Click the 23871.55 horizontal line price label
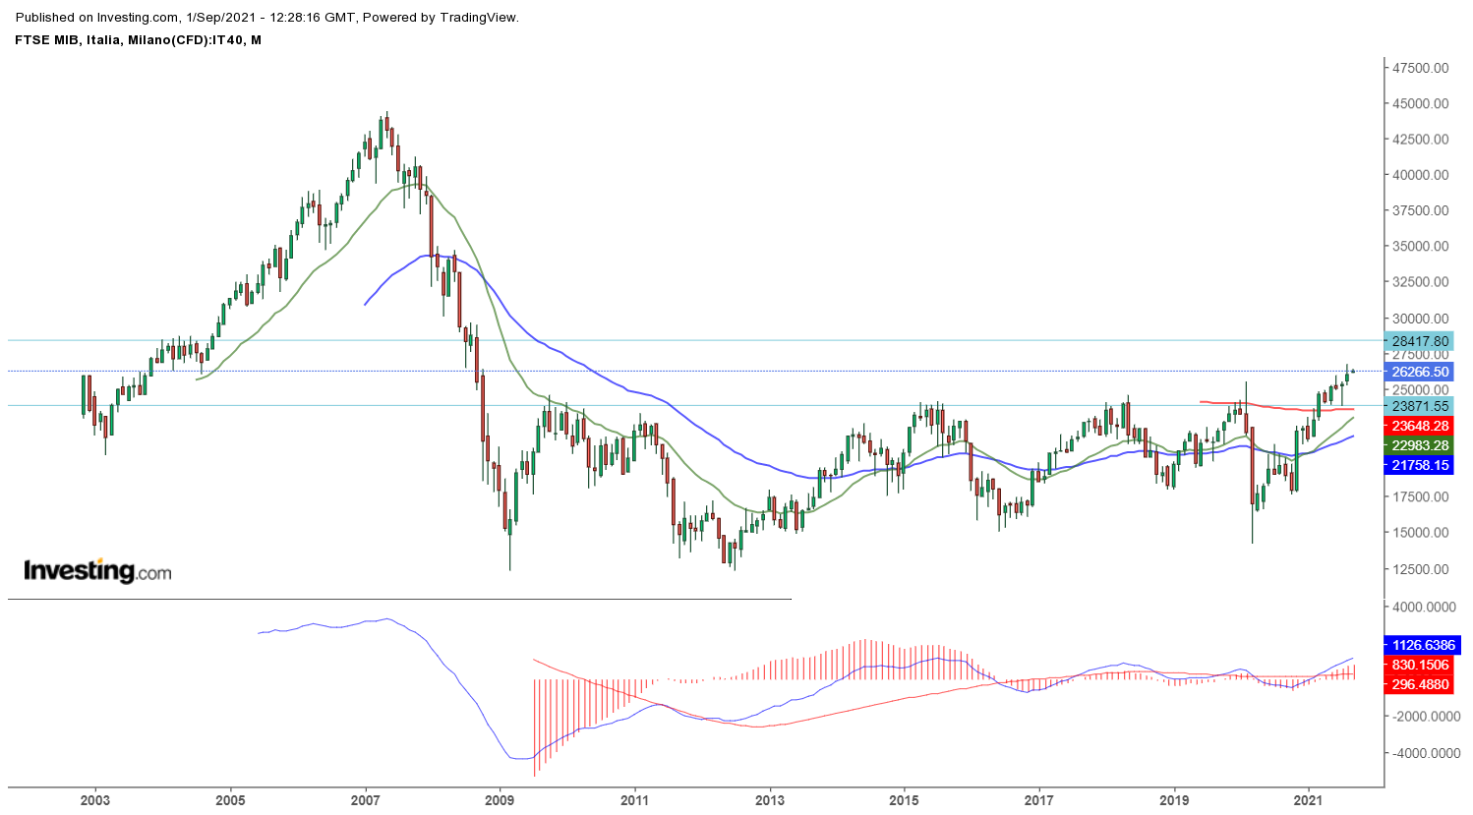This screenshot has width=1473, height=815. 1419,406
